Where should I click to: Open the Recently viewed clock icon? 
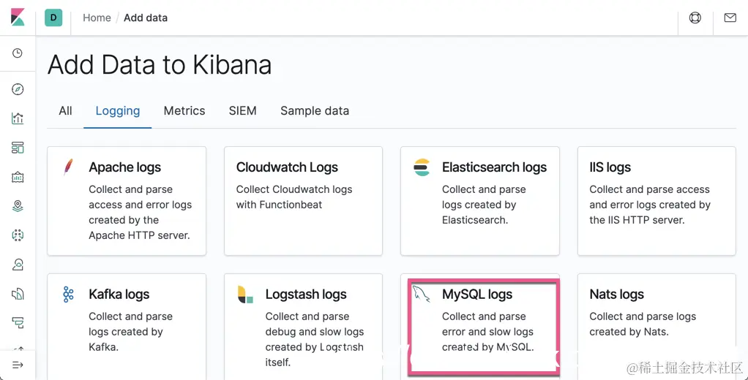click(18, 53)
